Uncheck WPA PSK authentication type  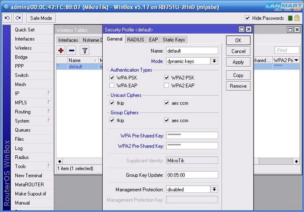click(x=112, y=78)
